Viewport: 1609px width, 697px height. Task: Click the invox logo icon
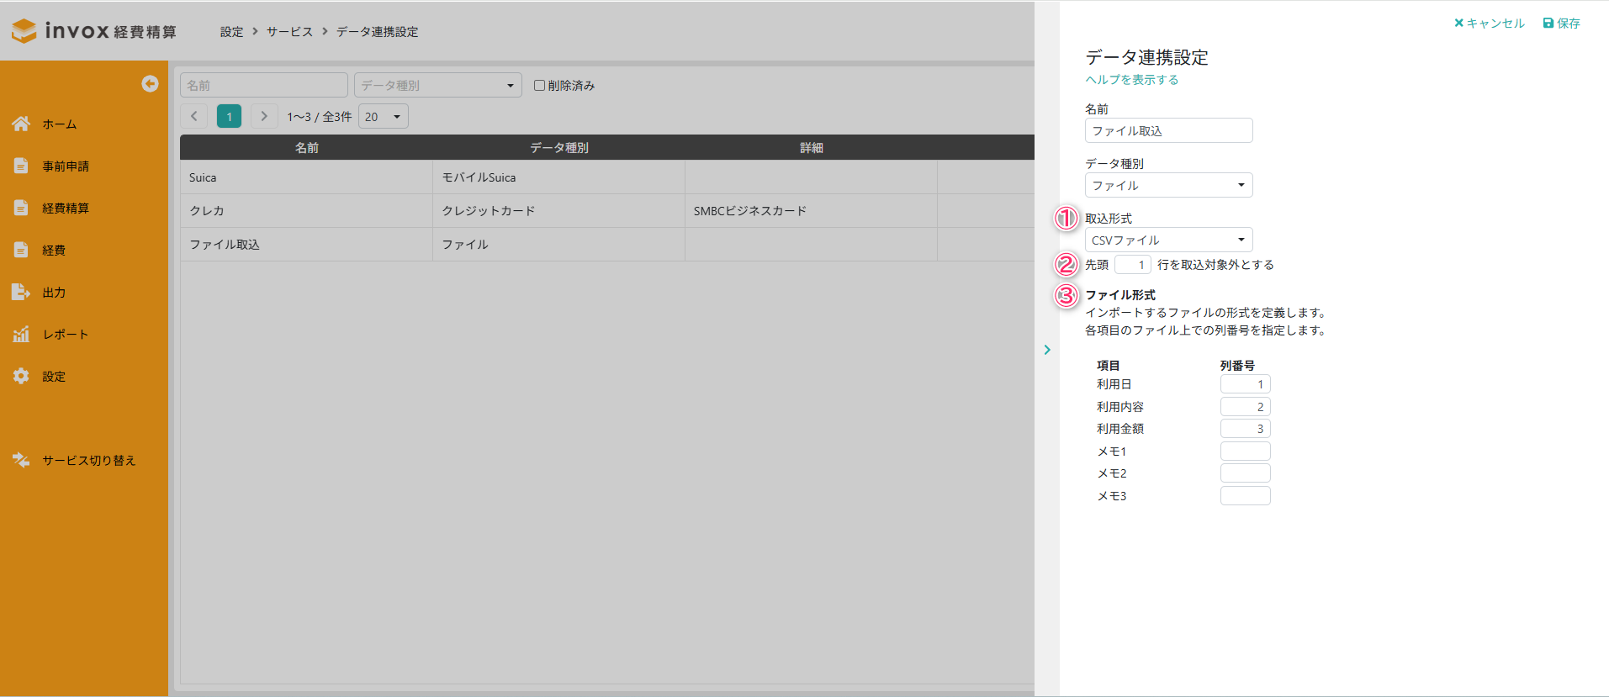tap(24, 31)
